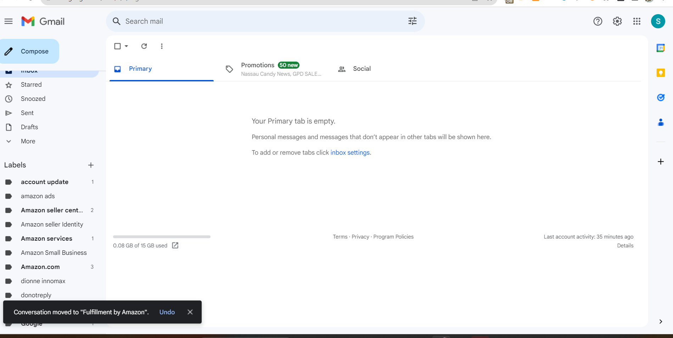
Task: Open the Google apps grid
Action: click(x=637, y=21)
